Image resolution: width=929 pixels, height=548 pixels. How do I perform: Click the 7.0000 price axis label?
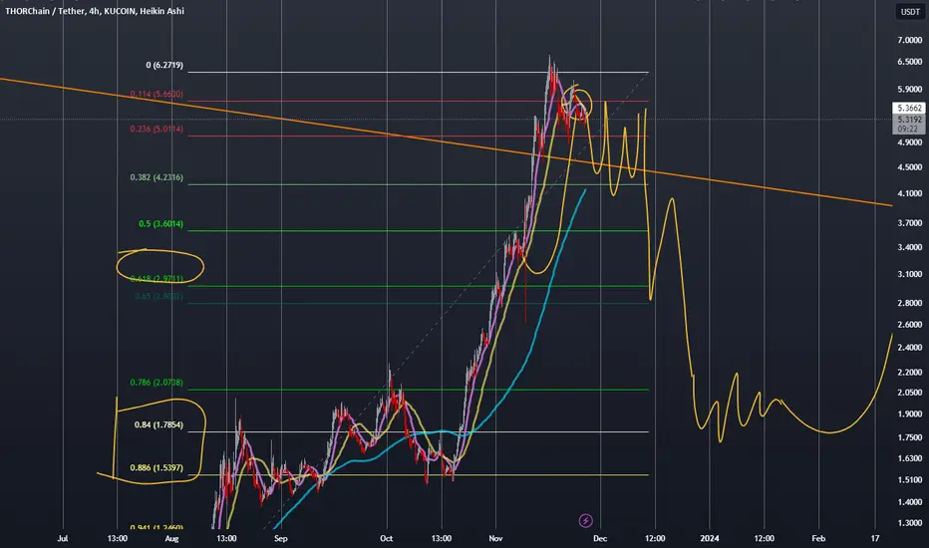coord(909,40)
